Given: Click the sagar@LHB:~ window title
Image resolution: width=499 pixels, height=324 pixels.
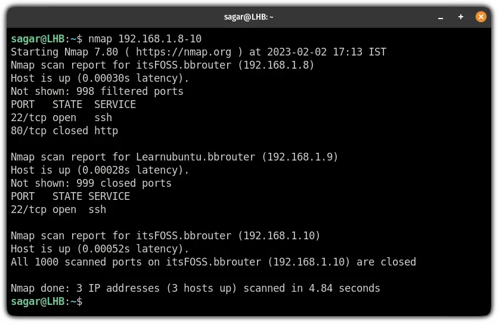Looking at the screenshot, I should point(249,17).
